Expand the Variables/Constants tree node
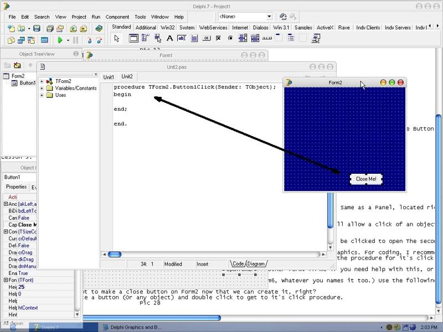This screenshot has height=332, width=443. click(x=42, y=88)
